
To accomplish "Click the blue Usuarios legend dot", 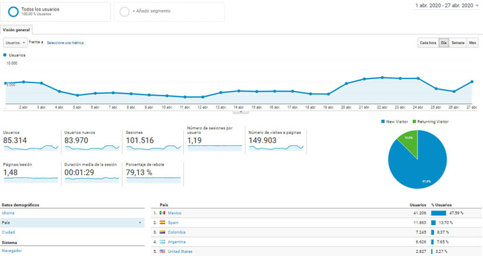I will 5,55.
